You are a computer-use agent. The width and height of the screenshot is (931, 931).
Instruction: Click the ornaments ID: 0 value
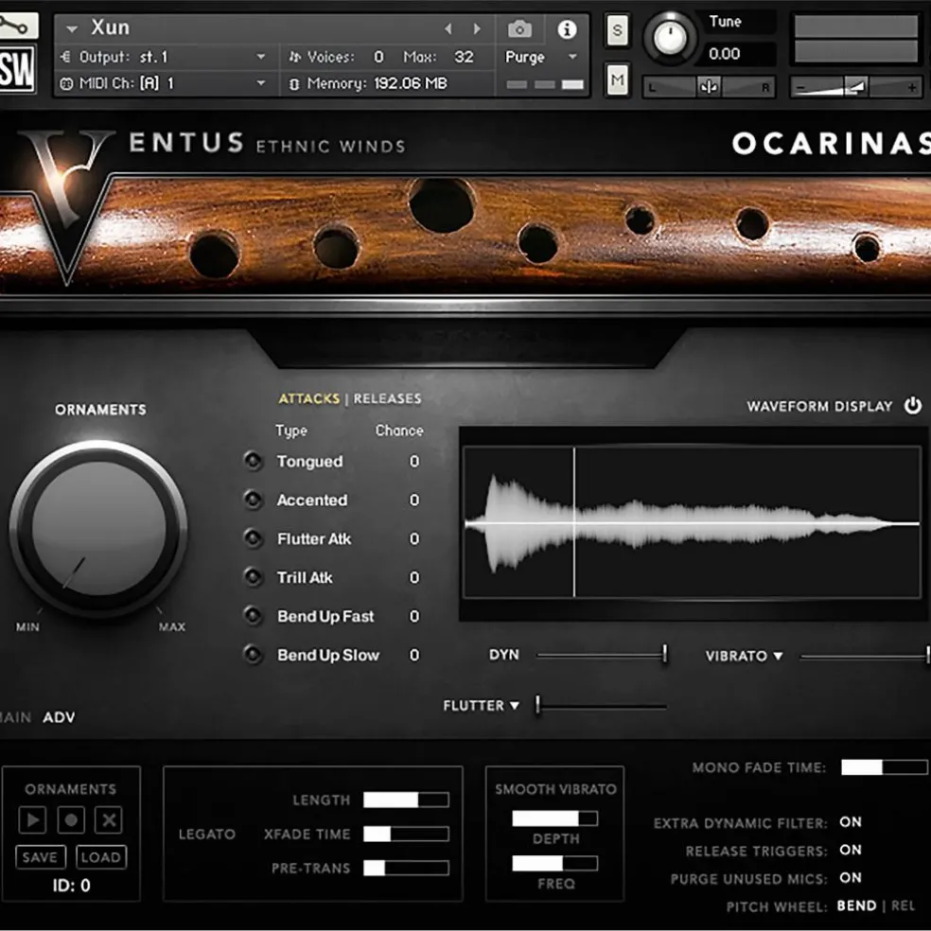click(x=72, y=886)
